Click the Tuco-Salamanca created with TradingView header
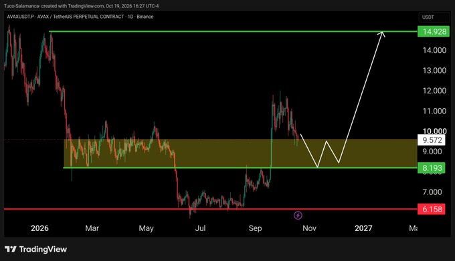This screenshot has height=261, width=455. 81,6
